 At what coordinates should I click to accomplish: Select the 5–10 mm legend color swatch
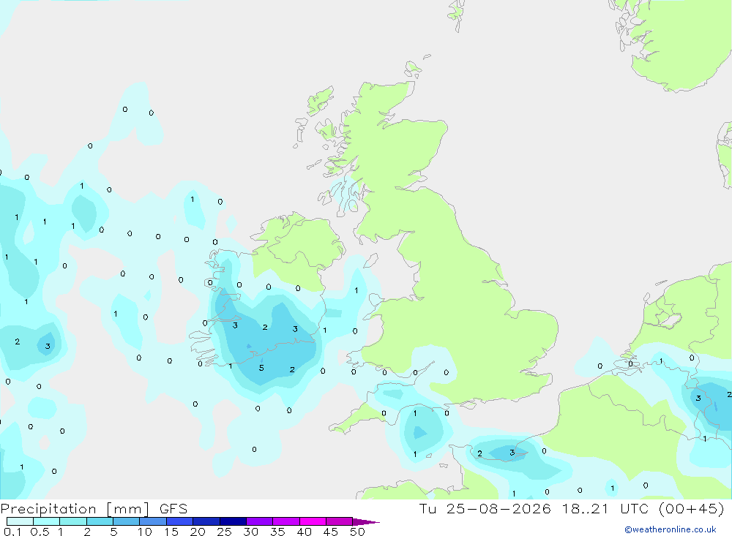pyautogui.click(x=127, y=521)
